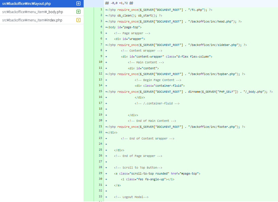Viewport: 278px width, 202px height.
Task: Click line number 4 with body page-top
Action: pyautogui.click(x=101, y=27)
